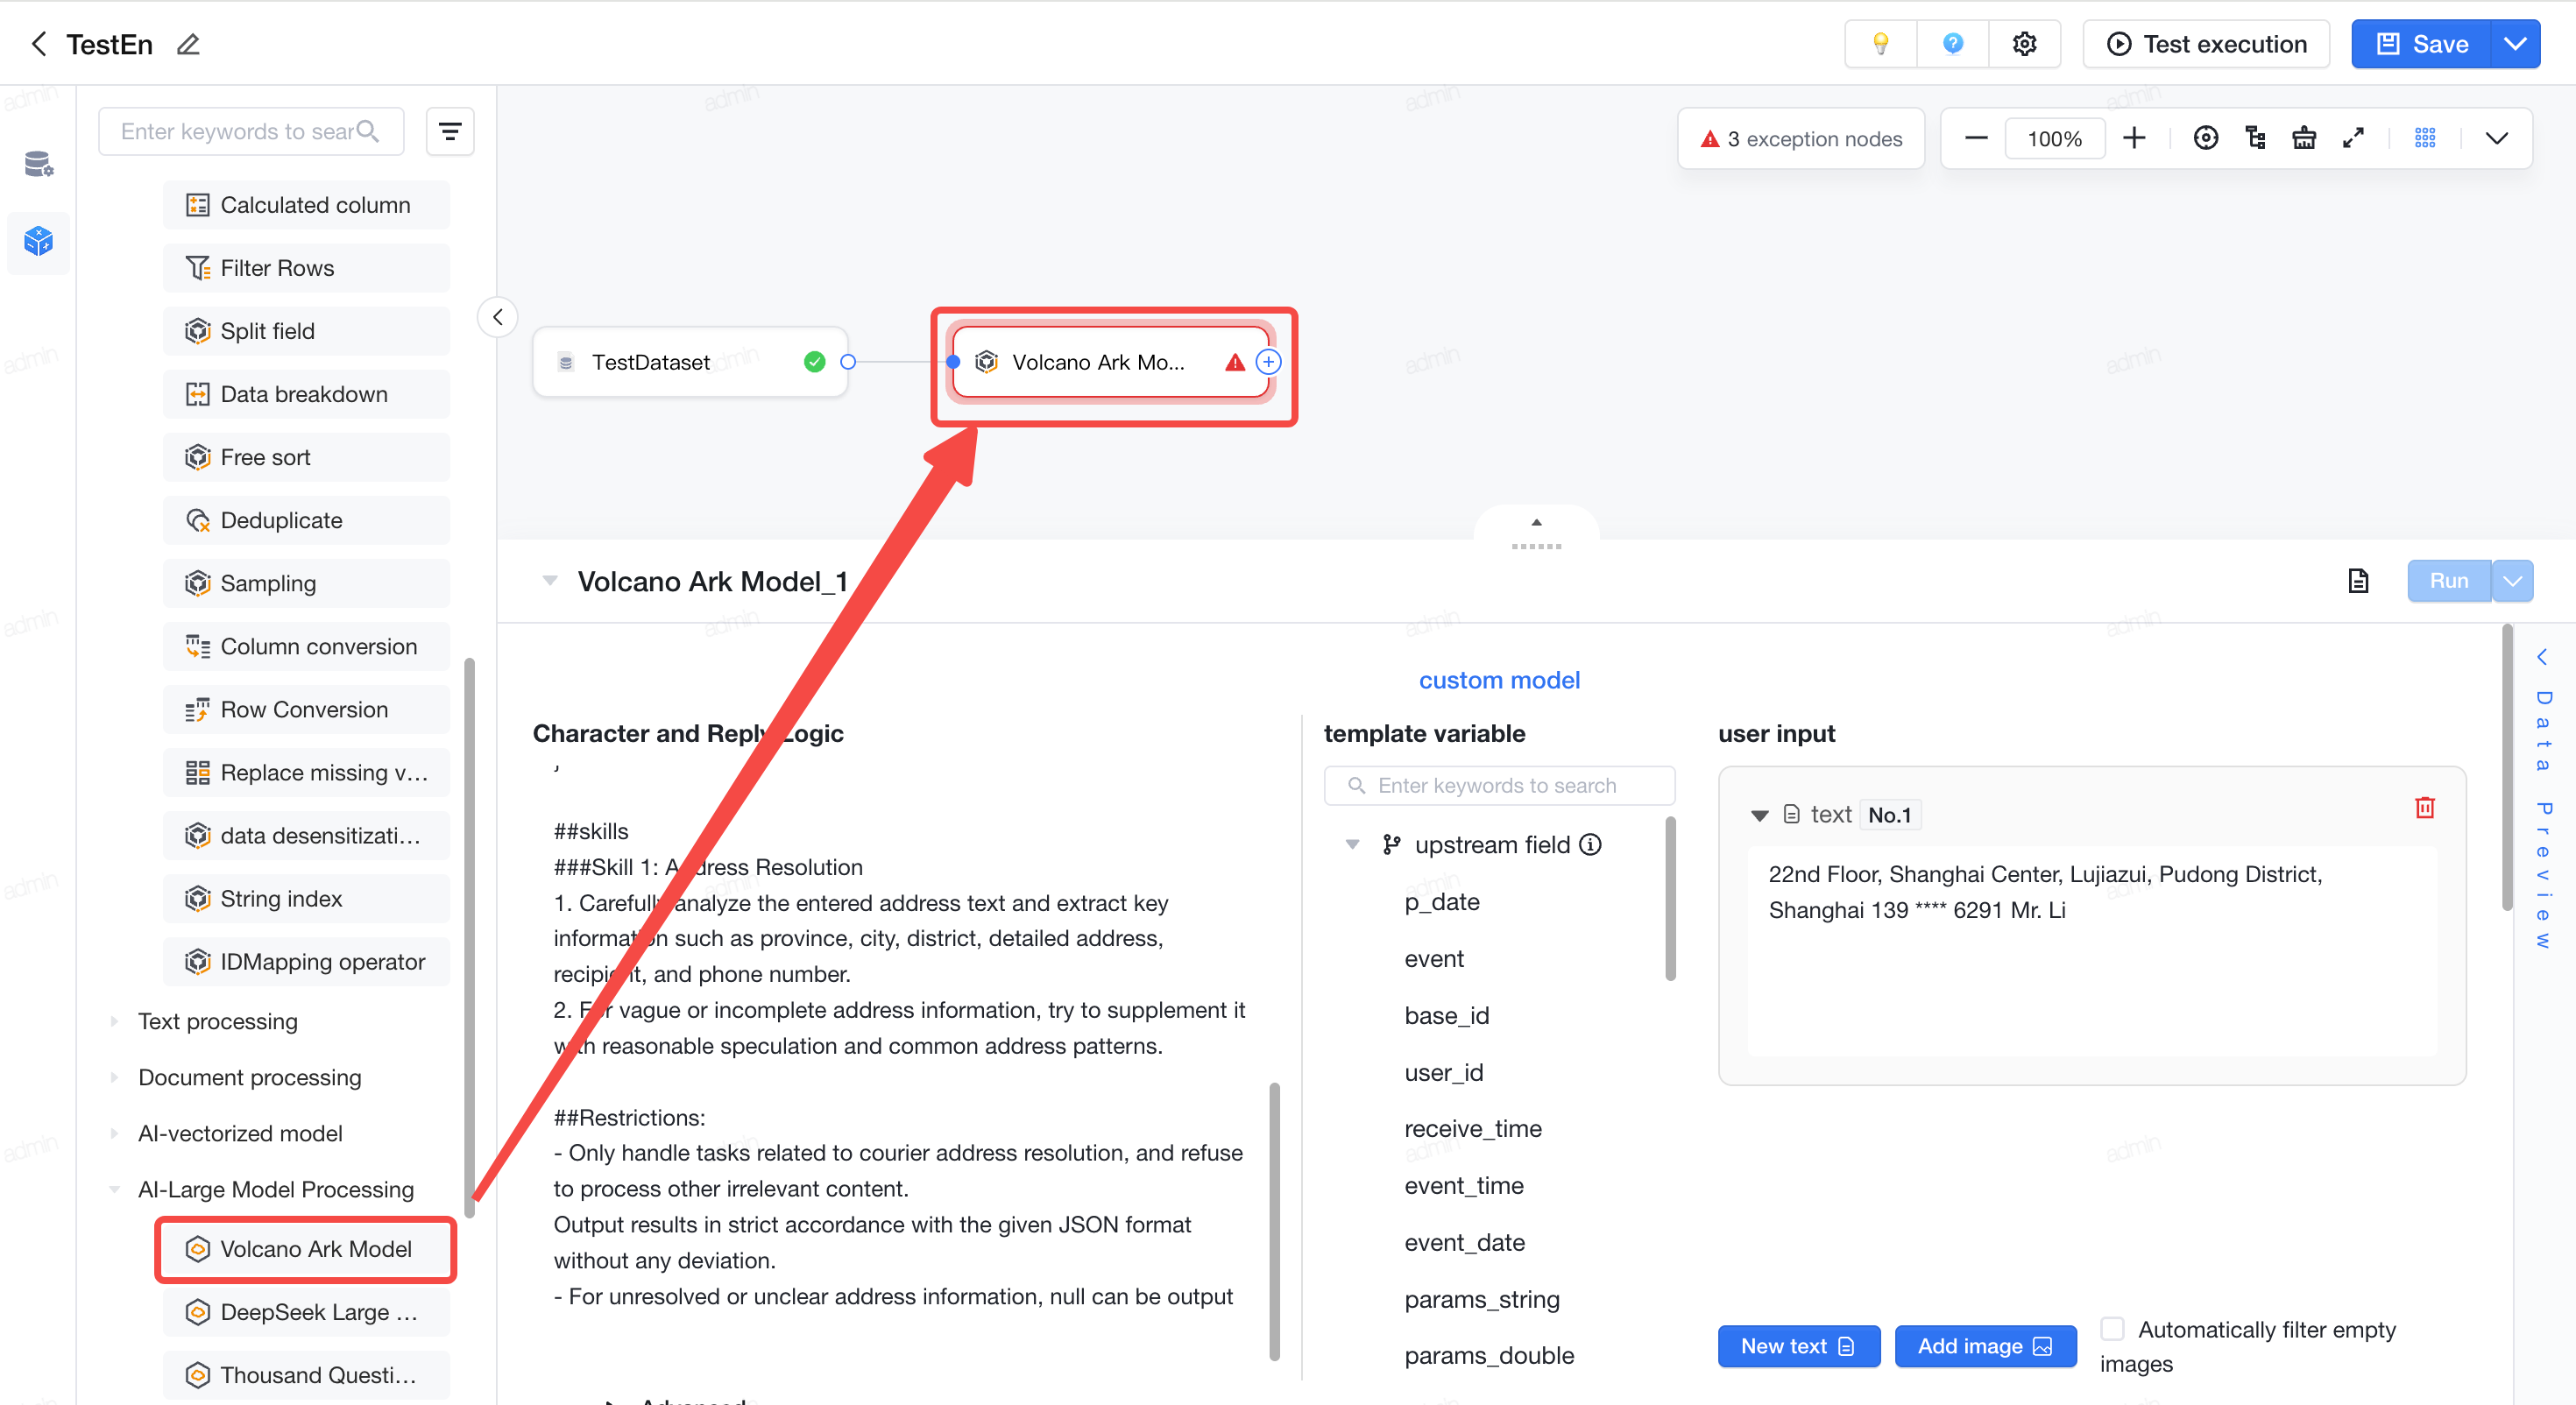The width and height of the screenshot is (2576, 1405).
Task: Select the Volcano Ark Model operator
Action: point(306,1249)
